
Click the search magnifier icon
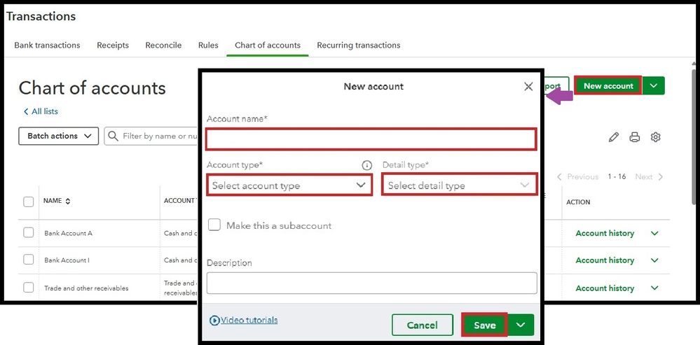click(x=113, y=136)
